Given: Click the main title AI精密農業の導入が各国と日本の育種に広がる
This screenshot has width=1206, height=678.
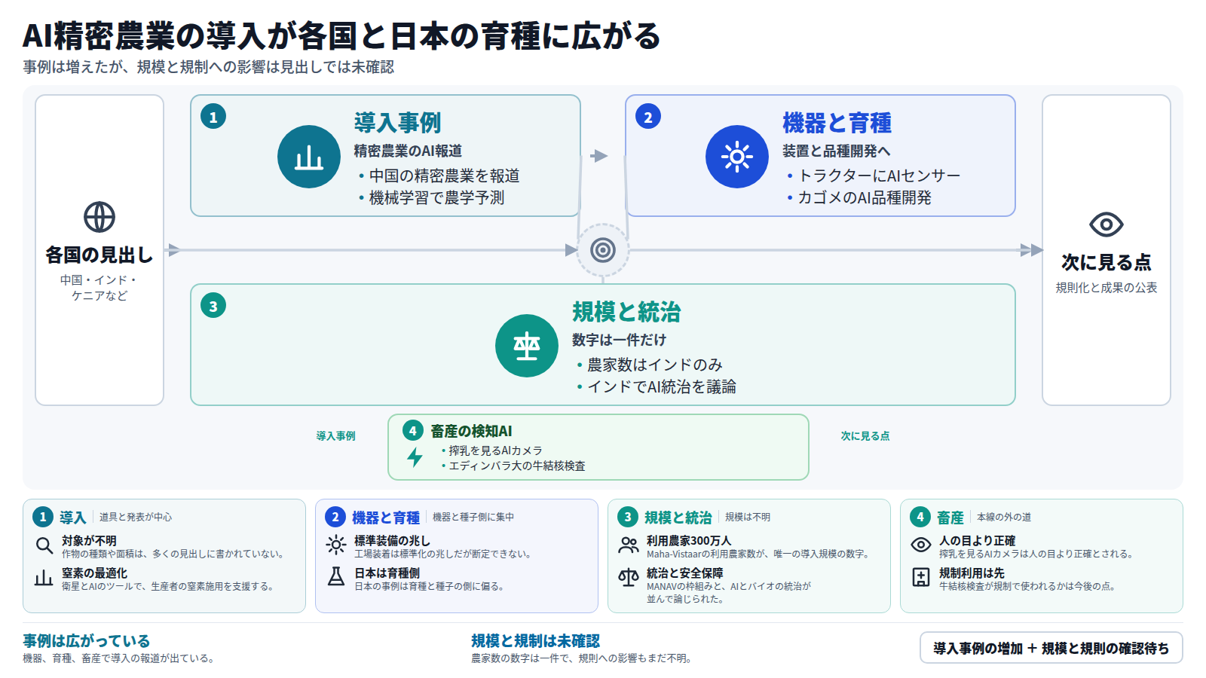Looking at the screenshot, I should pyautogui.click(x=341, y=35).
